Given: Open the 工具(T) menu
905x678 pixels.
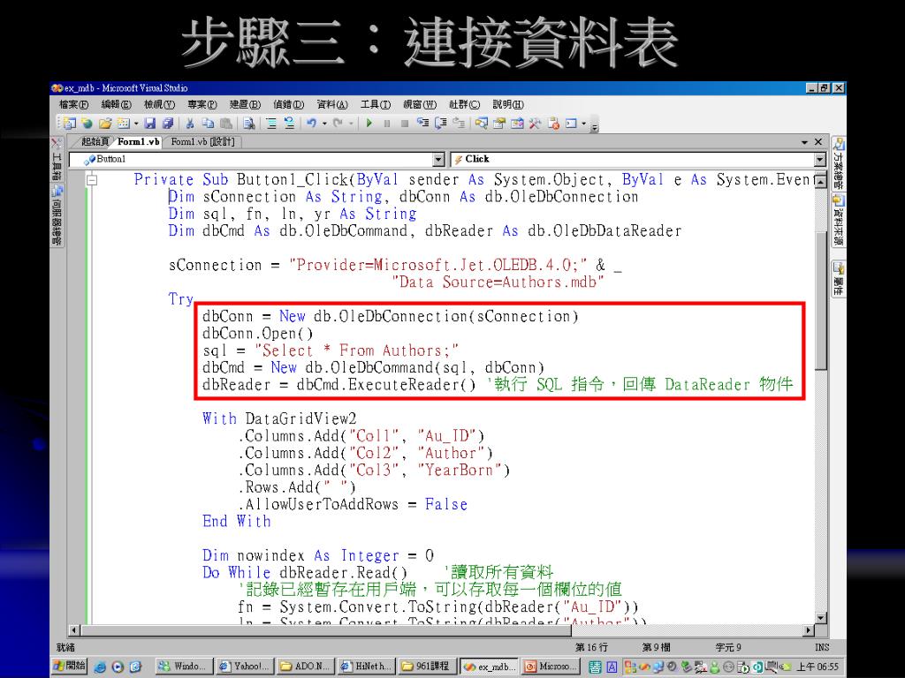Looking at the screenshot, I should tap(375, 104).
